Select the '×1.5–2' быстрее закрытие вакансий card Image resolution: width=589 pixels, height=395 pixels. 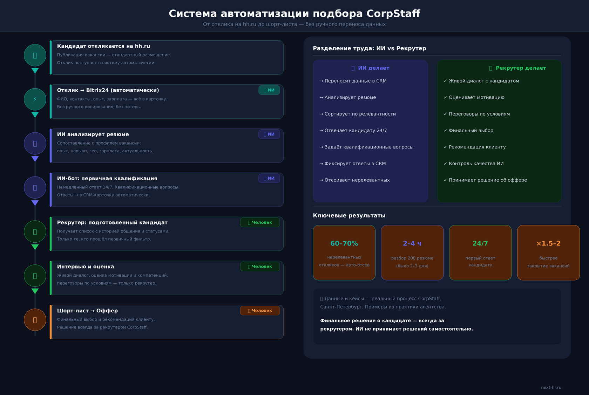pos(548,252)
